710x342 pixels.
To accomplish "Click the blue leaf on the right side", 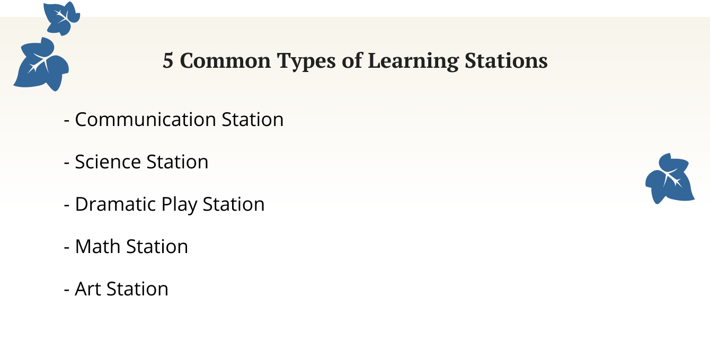I will pos(669,179).
